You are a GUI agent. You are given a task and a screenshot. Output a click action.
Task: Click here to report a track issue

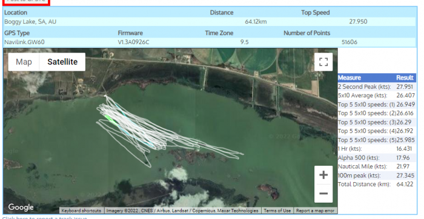point(45,217)
